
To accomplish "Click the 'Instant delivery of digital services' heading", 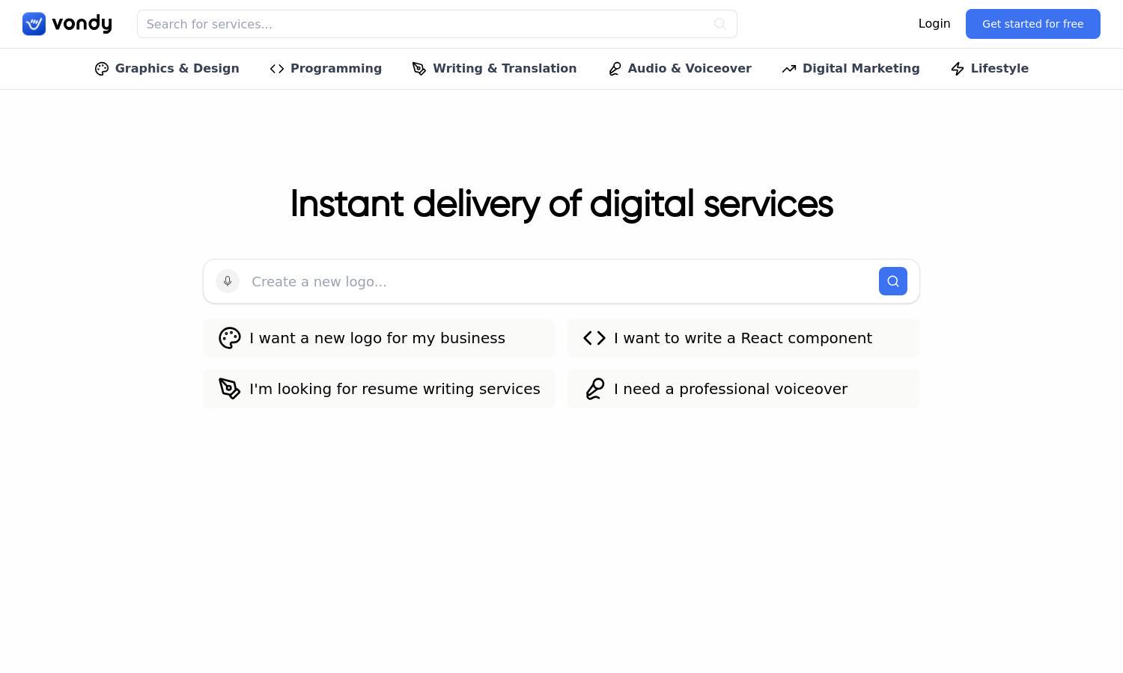I will pyautogui.click(x=561, y=204).
